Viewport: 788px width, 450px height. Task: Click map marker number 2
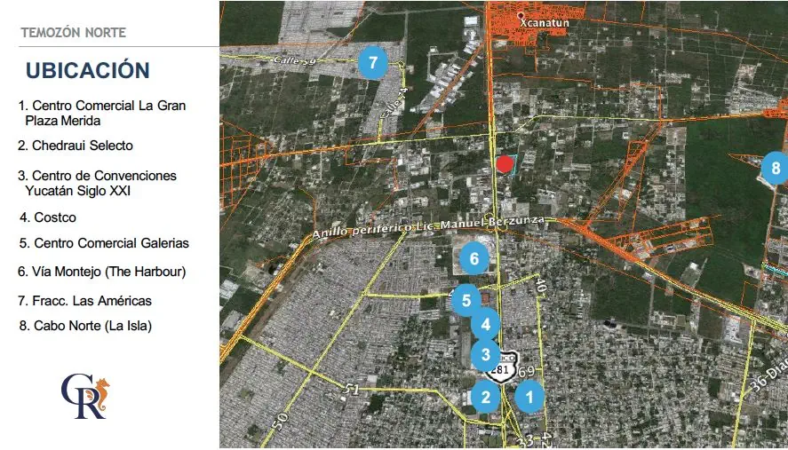(x=485, y=398)
